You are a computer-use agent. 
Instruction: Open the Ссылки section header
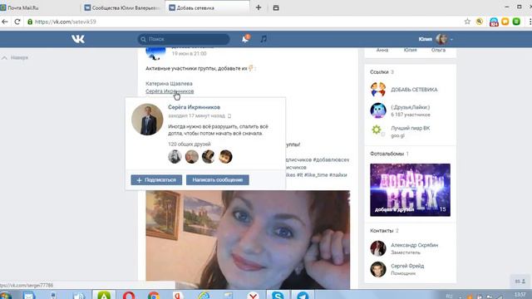tap(382, 72)
